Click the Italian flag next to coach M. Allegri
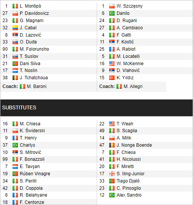This screenshot has height=205, width=193. (x=119, y=86)
